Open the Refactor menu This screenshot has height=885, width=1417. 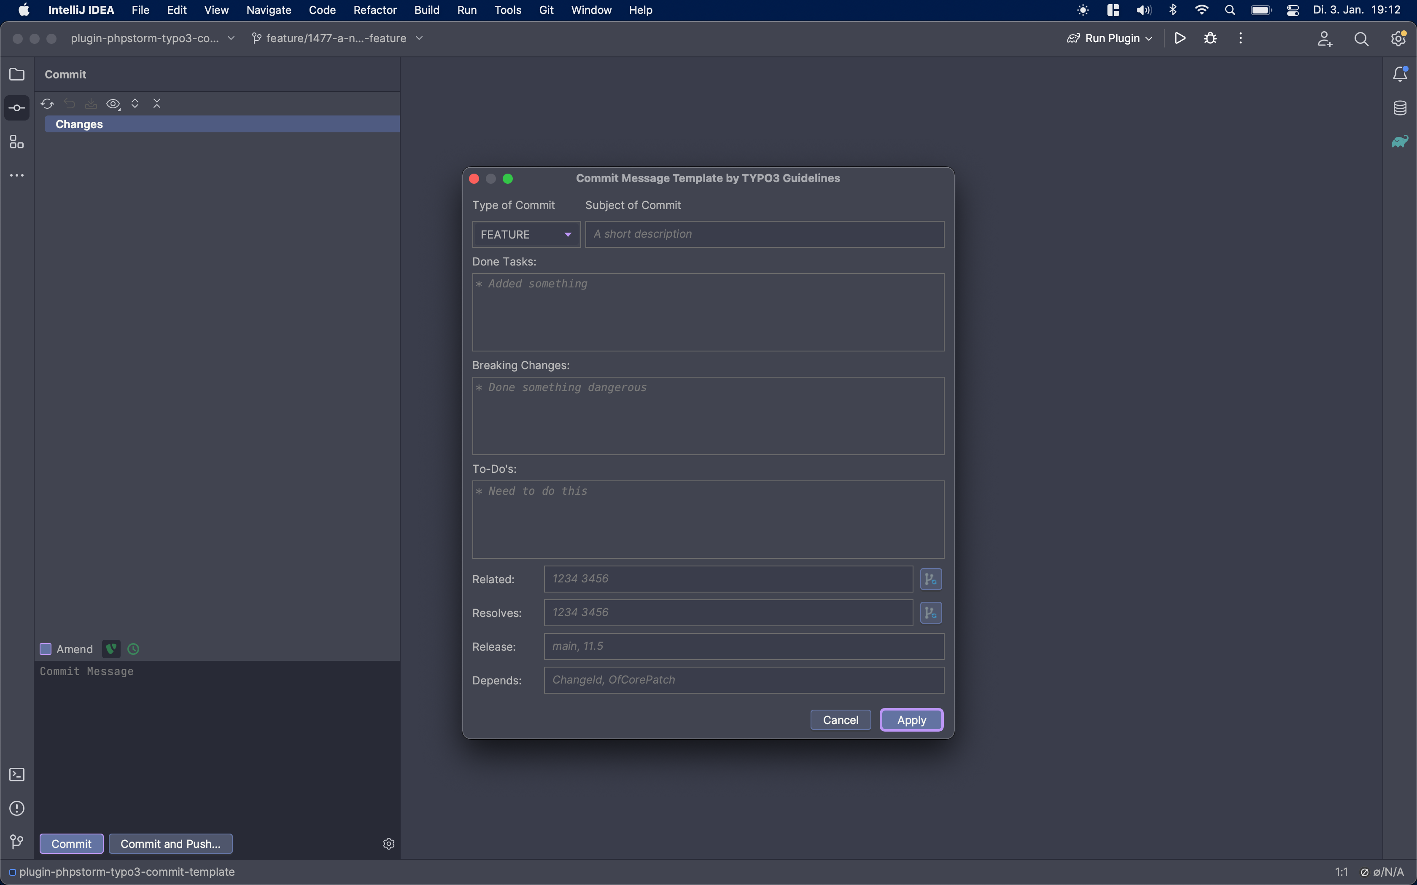(375, 10)
